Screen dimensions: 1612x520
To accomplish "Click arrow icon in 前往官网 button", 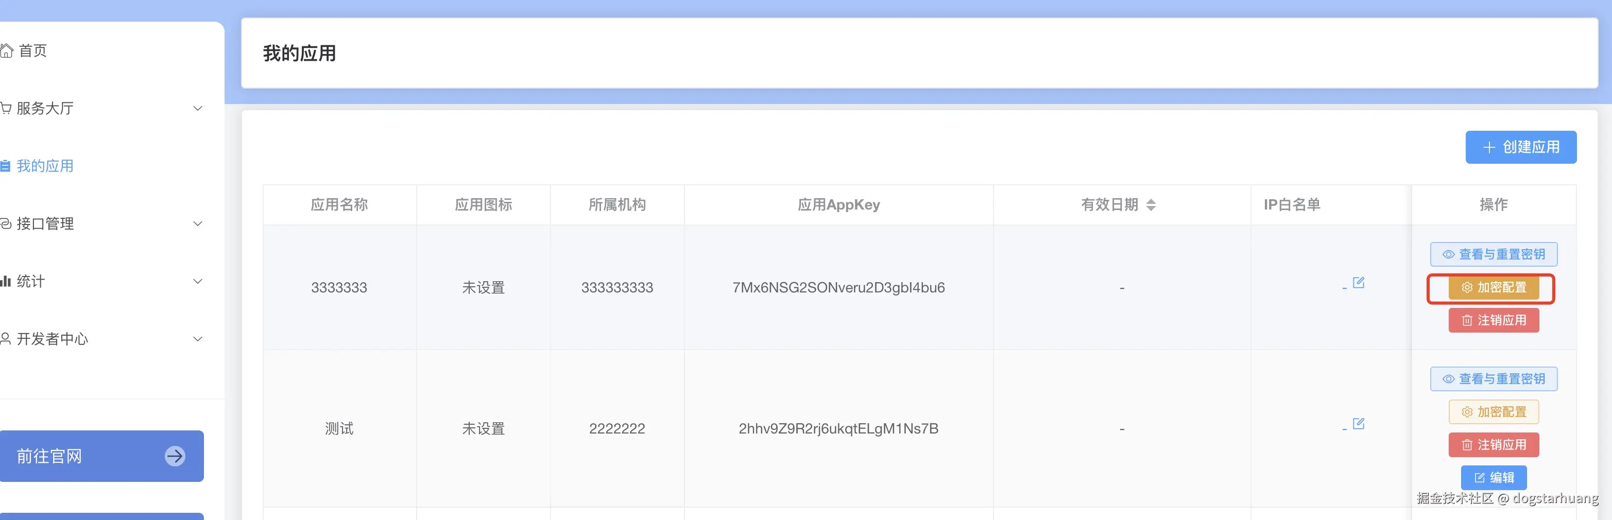I will pyautogui.click(x=175, y=456).
